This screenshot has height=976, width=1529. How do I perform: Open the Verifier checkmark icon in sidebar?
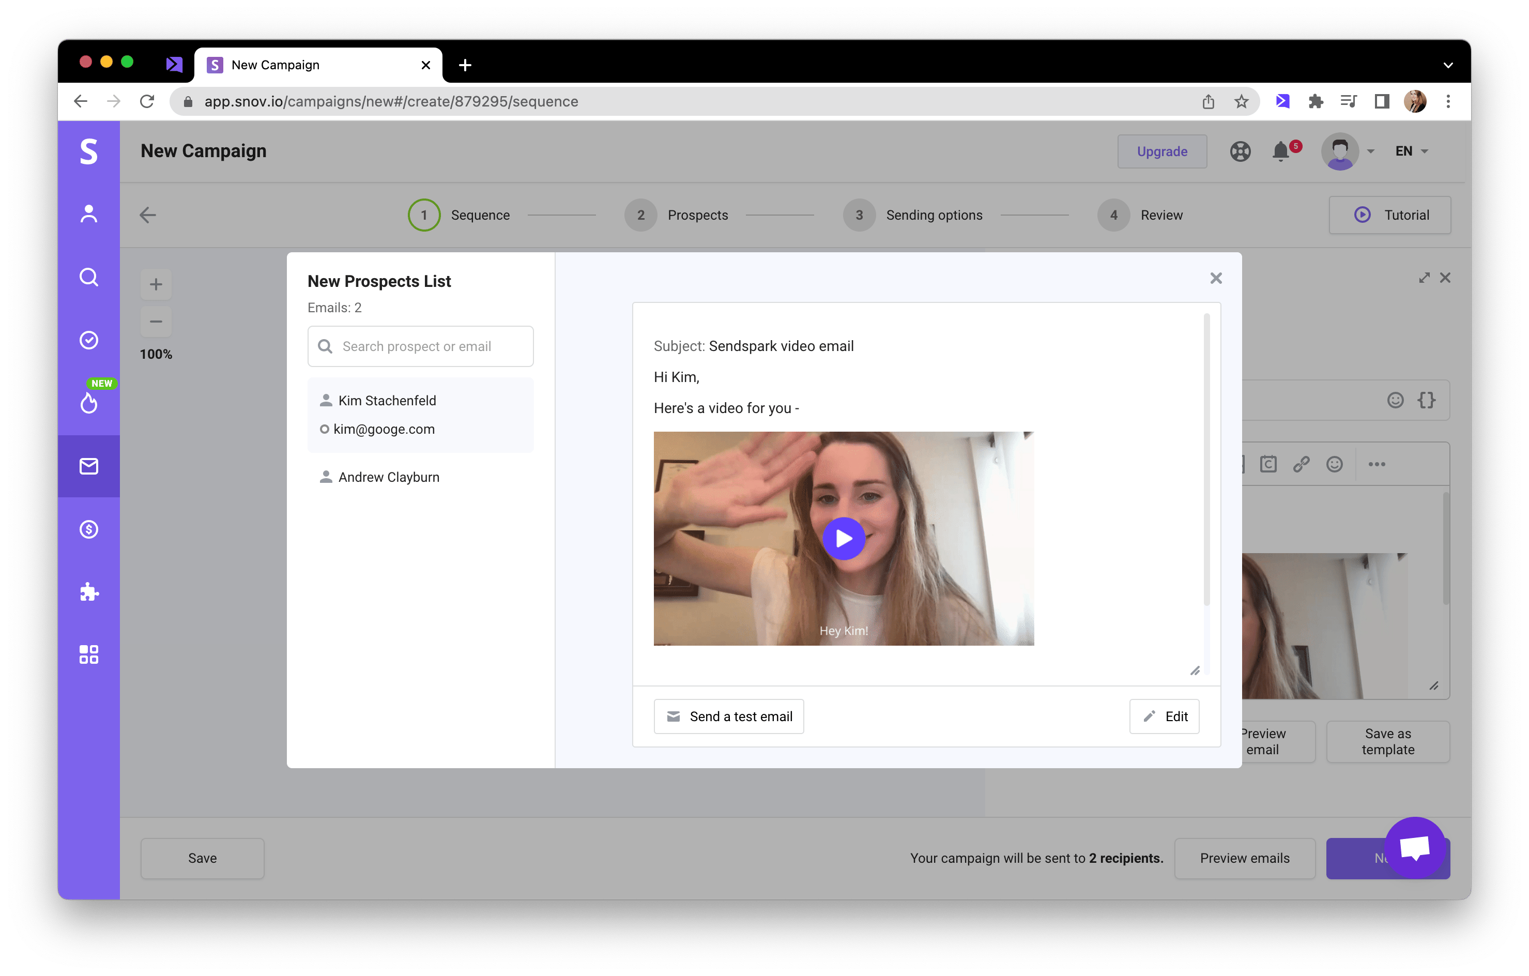tap(89, 340)
